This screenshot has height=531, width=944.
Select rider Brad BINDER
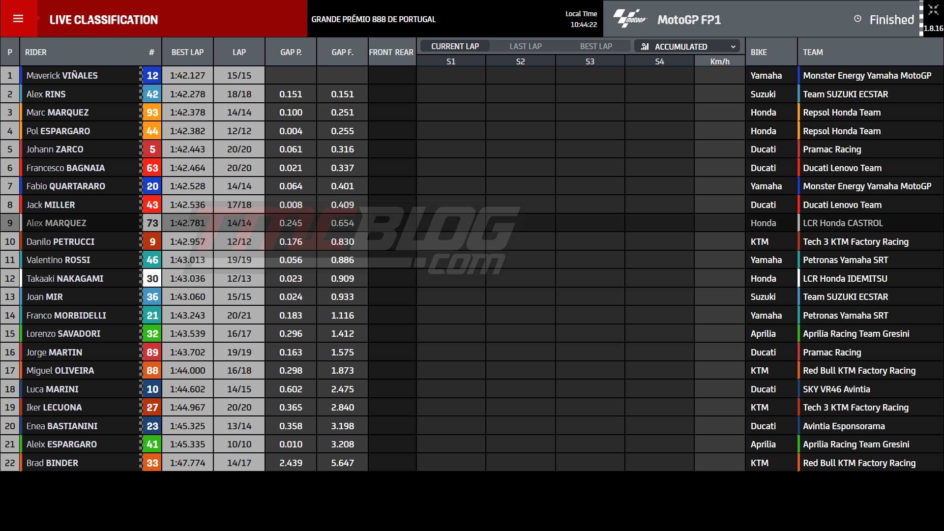[52, 463]
